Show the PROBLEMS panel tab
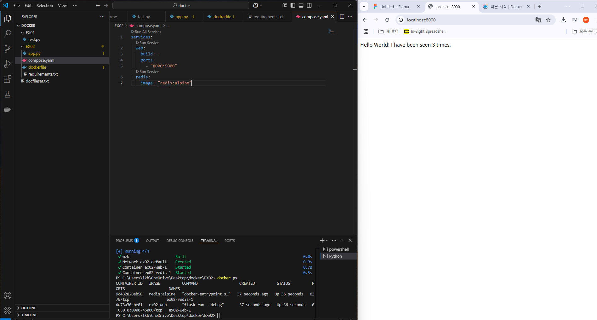This screenshot has height=320, width=597. 127,241
